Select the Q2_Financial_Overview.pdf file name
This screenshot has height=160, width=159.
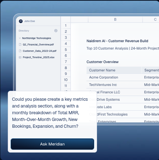pyautogui.click(x=38, y=44)
